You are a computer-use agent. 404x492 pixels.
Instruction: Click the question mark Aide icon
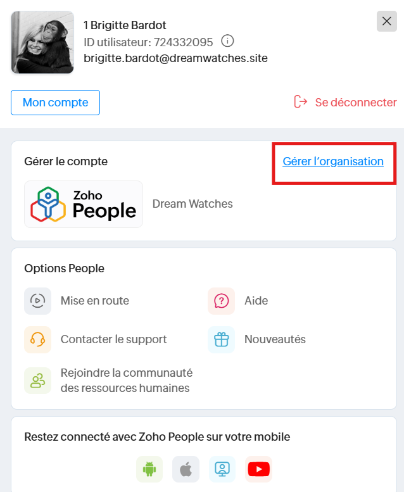click(x=221, y=301)
